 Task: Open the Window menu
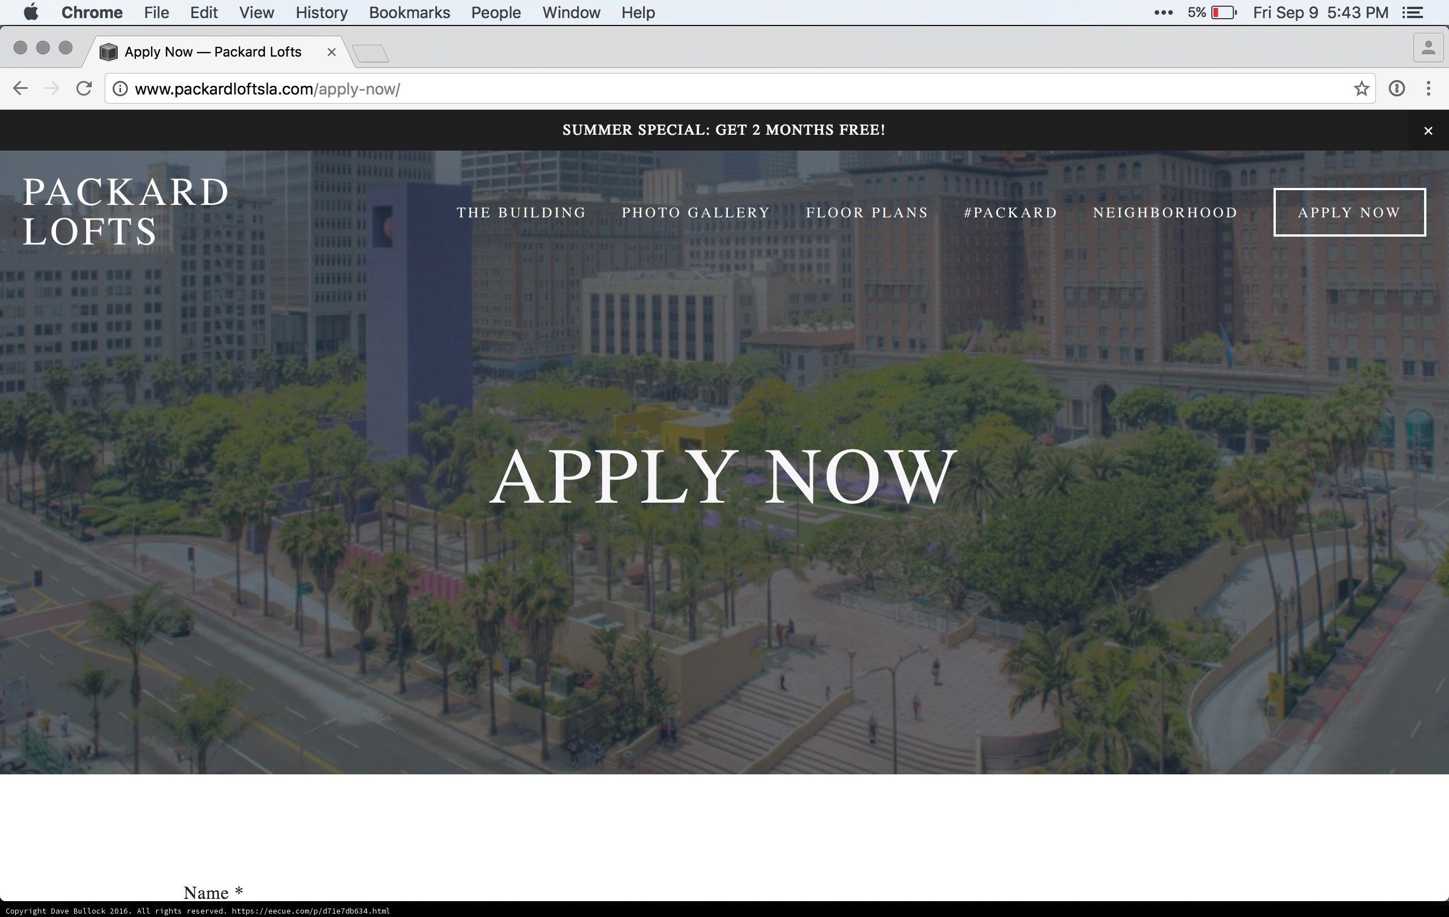click(571, 12)
